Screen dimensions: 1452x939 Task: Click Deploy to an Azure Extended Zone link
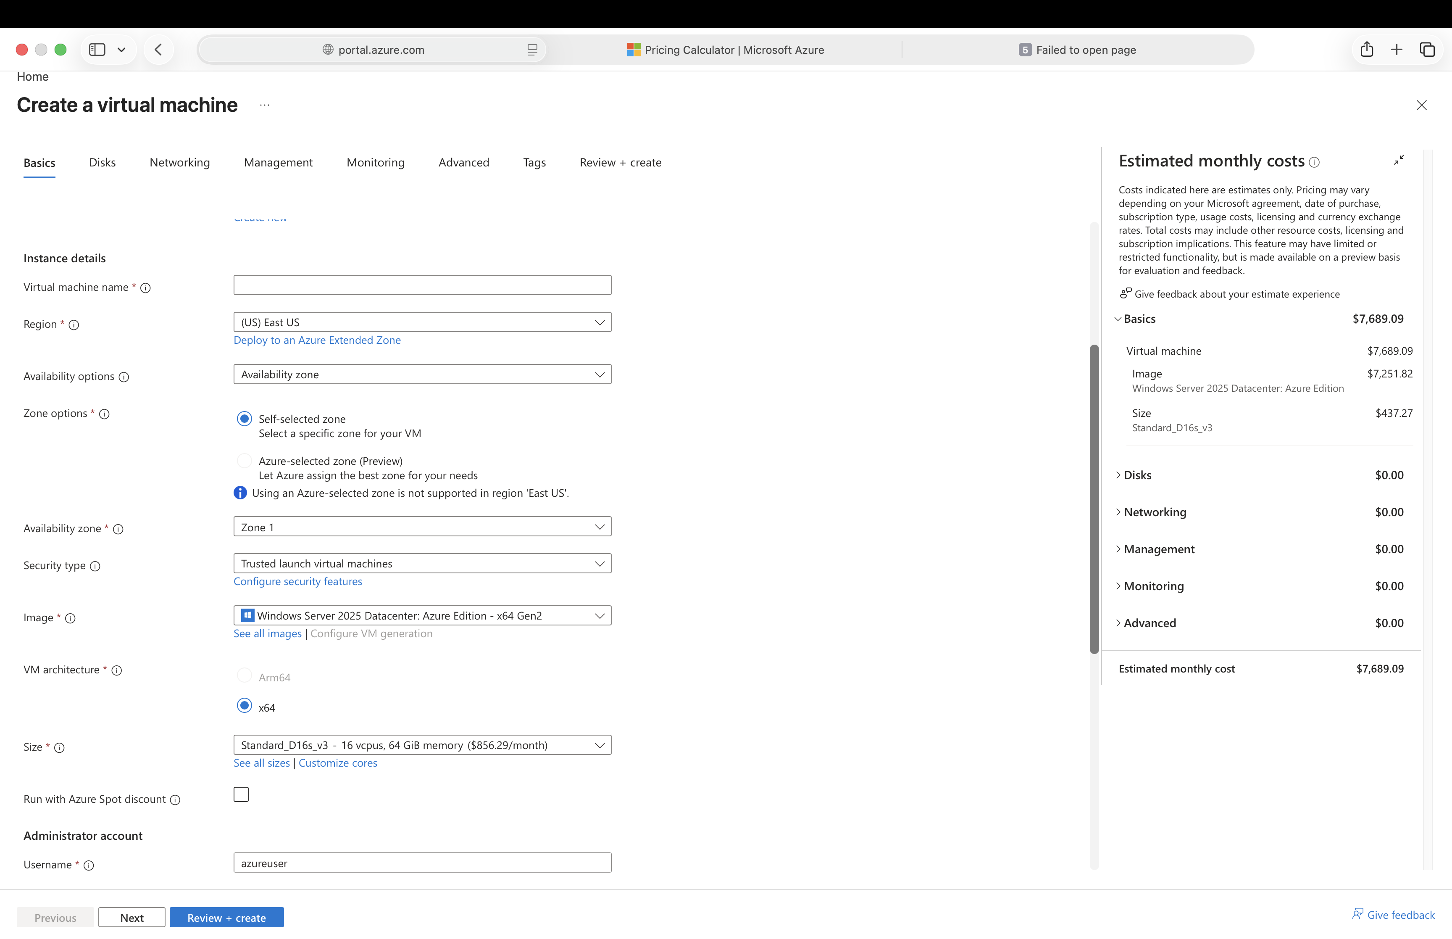317,340
